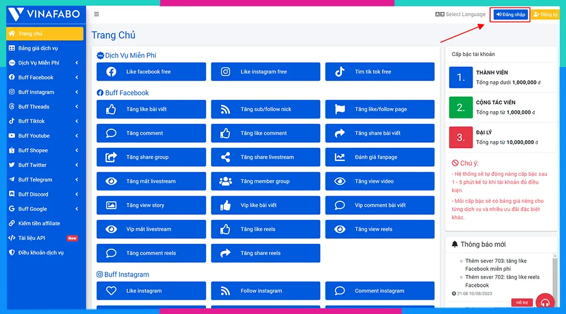The width and height of the screenshot is (566, 314).
Task: Click speech bubble icon on Tăng comment
Action: [x=111, y=133]
